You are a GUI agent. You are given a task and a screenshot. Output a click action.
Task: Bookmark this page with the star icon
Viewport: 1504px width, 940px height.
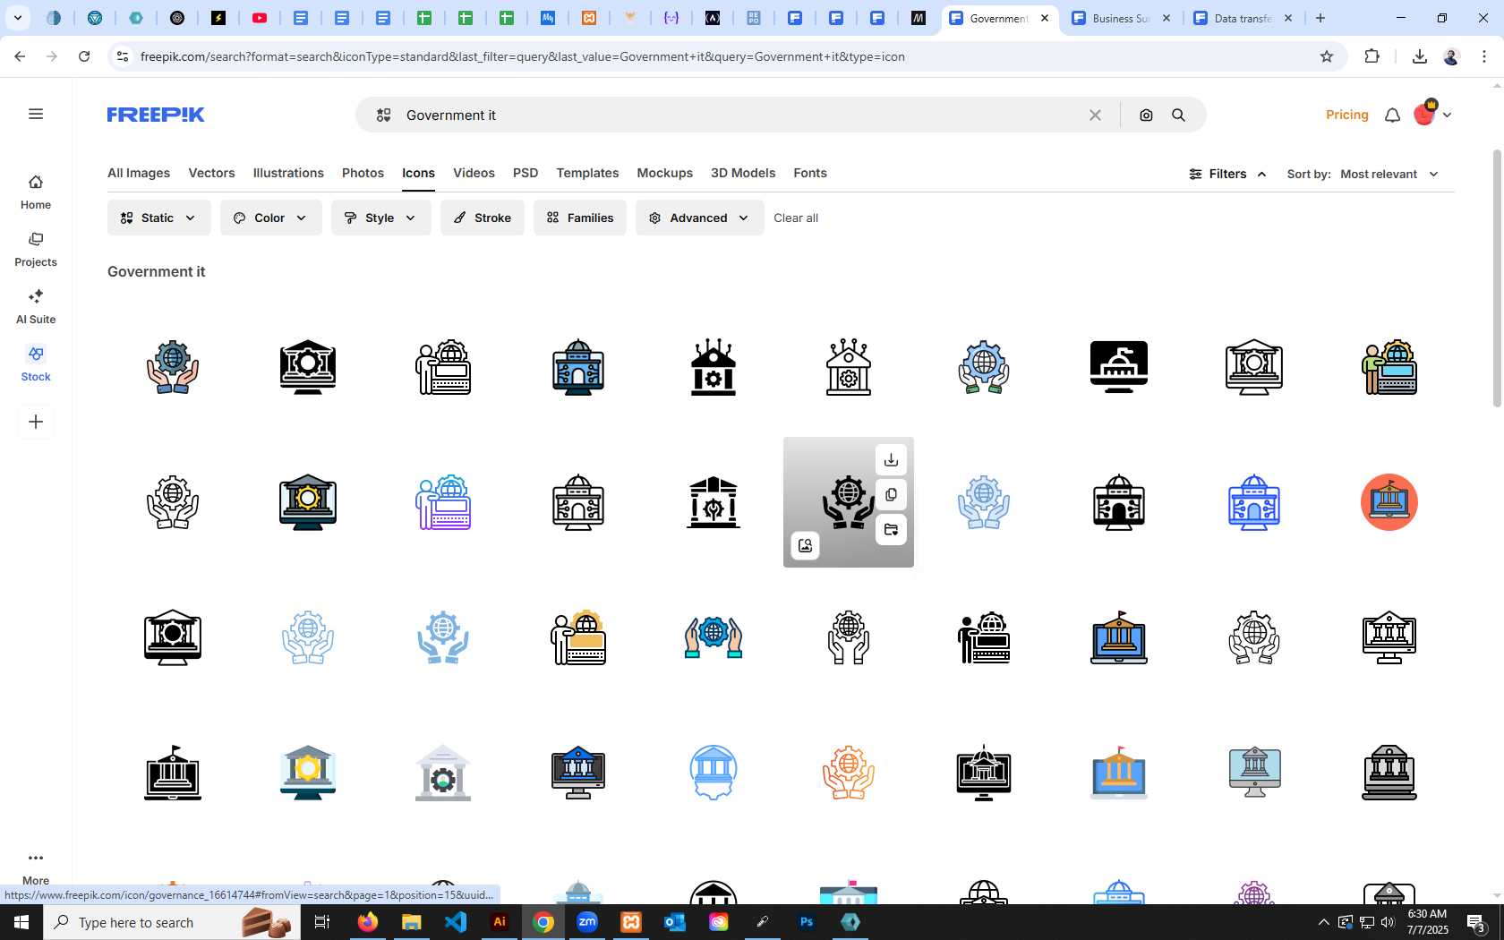(x=1327, y=56)
